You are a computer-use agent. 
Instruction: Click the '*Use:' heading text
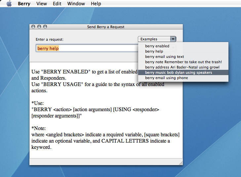(x=37, y=103)
